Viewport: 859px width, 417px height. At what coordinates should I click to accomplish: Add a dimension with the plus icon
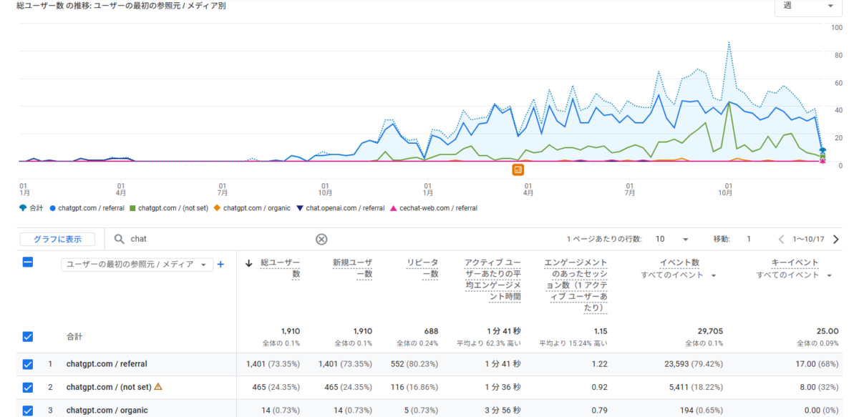click(x=220, y=264)
